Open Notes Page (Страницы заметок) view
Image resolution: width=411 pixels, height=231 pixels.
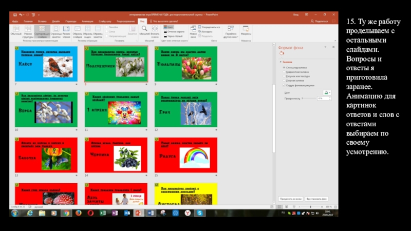56,32
